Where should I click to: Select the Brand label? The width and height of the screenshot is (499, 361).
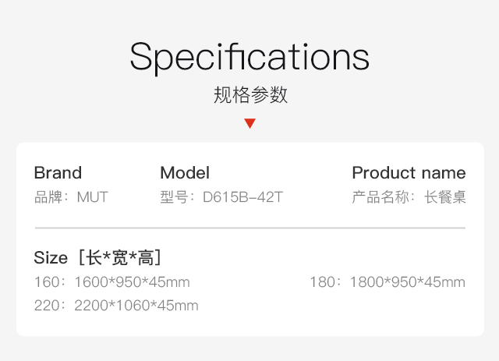coord(58,173)
